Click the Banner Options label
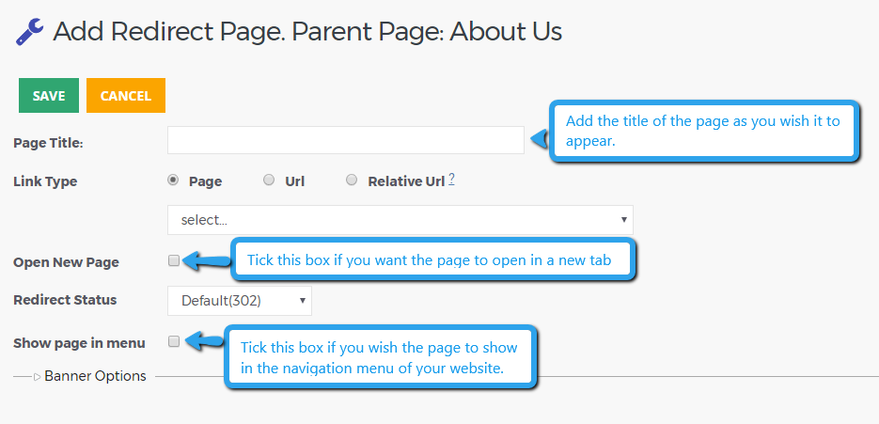The image size is (879, 424). (95, 376)
